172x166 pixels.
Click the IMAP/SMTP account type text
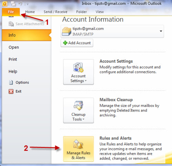point(83,34)
